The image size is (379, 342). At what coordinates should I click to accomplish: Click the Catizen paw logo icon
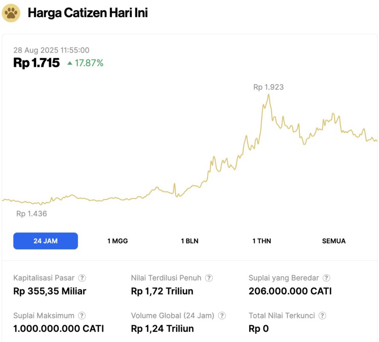point(11,13)
